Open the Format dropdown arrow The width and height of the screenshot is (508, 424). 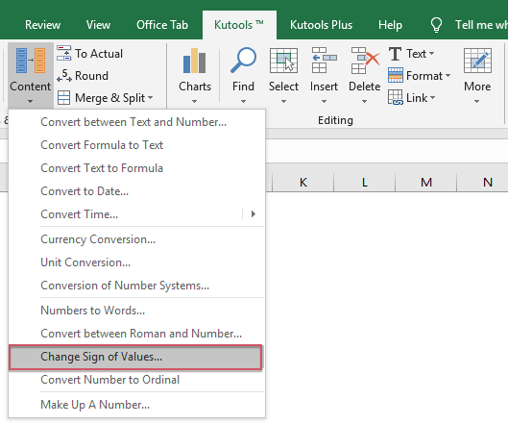point(448,76)
